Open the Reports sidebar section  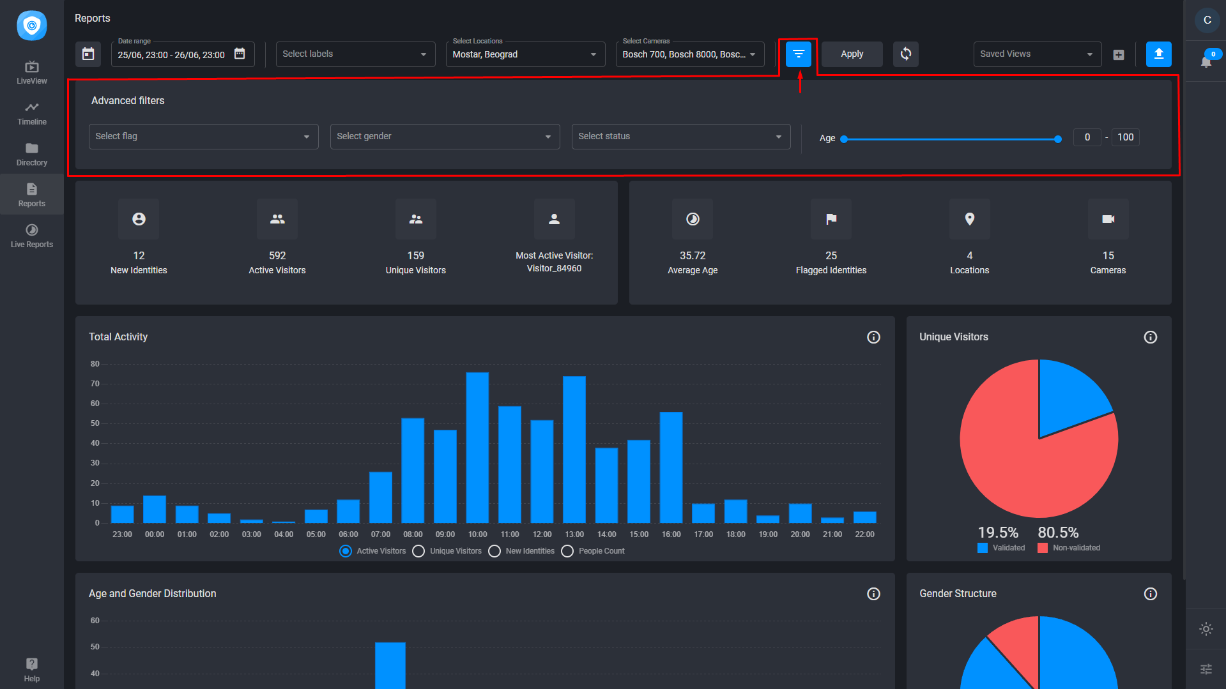point(32,195)
